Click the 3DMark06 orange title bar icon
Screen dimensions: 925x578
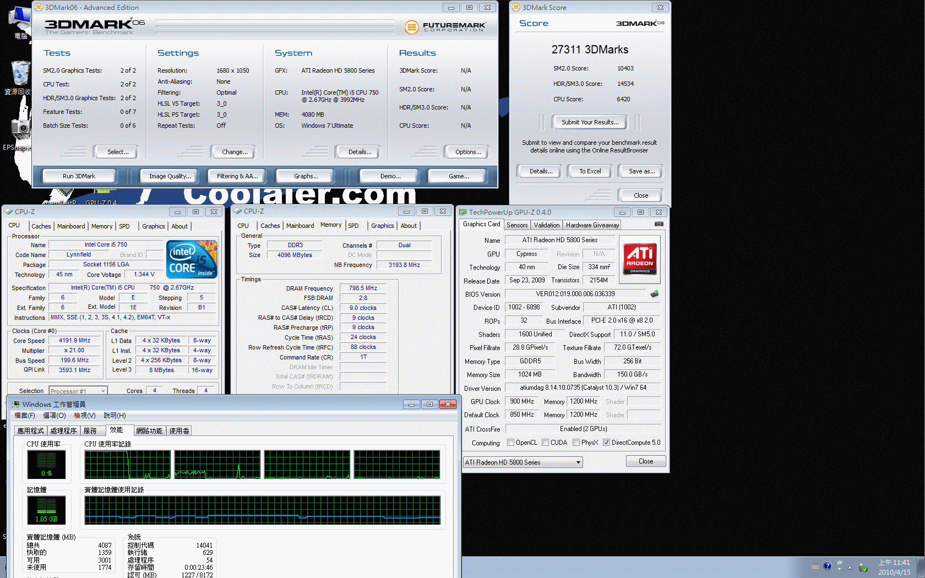click(39, 7)
